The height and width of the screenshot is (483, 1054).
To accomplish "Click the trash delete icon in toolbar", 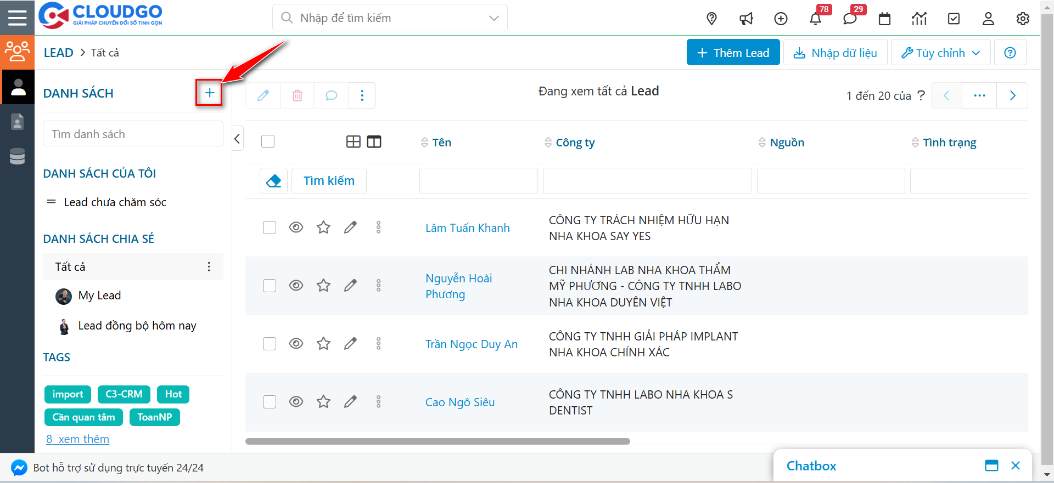I will pyautogui.click(x=297, y=95).
